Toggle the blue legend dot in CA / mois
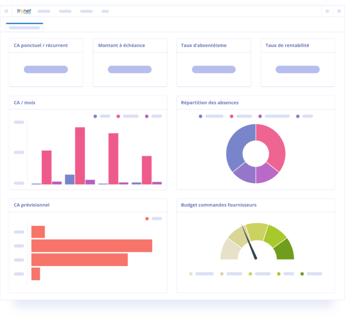Viewport: 345px width, 316px height. [95, 116]
